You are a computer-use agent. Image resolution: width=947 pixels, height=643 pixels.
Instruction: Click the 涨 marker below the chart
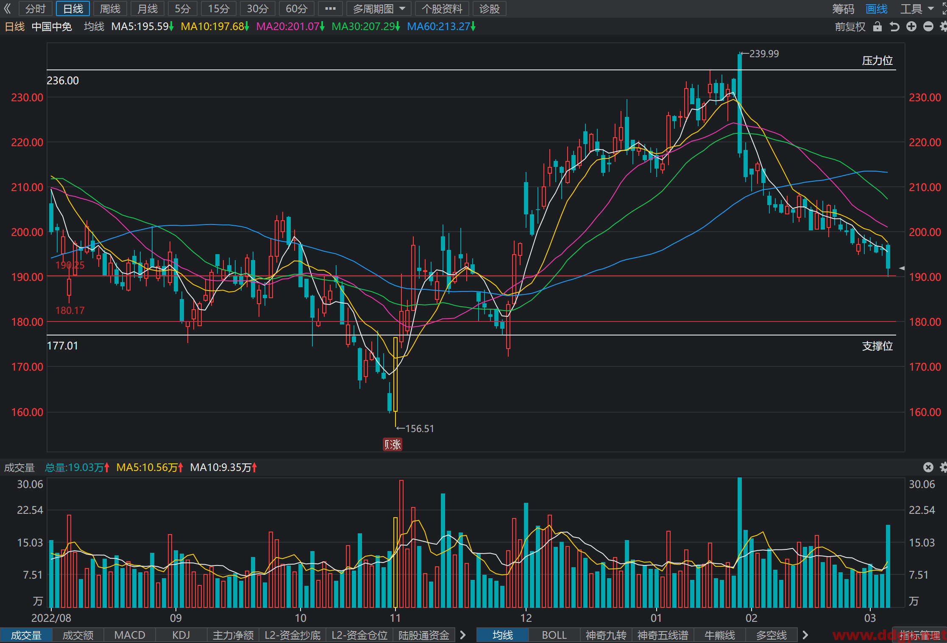pyautogui.click(x=393, y=444)
